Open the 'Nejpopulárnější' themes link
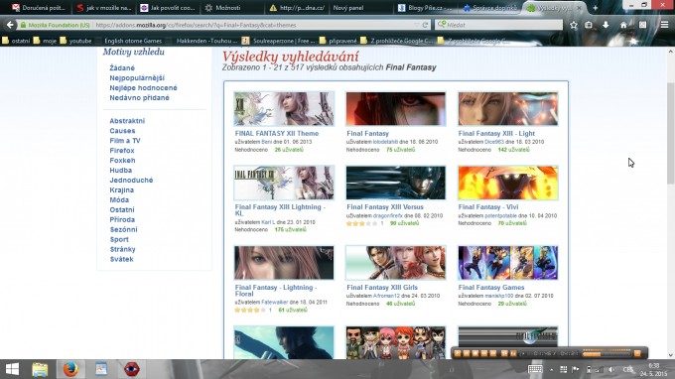 tap(137, 77)
